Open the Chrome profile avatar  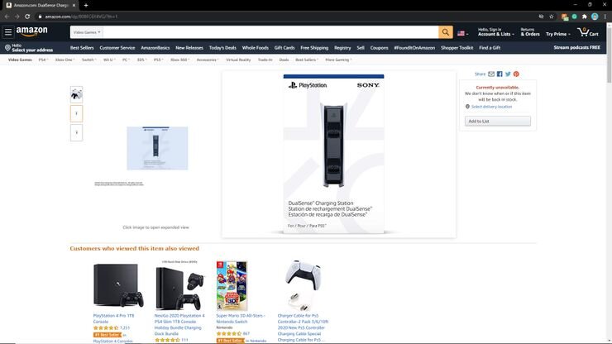point(595,17)
